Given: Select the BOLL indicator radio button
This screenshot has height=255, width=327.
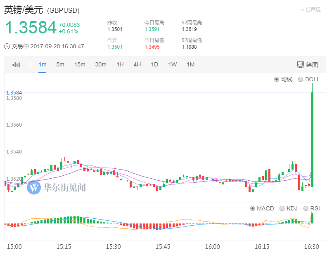Looking at the screenshot, I should (x=301, y=79).
